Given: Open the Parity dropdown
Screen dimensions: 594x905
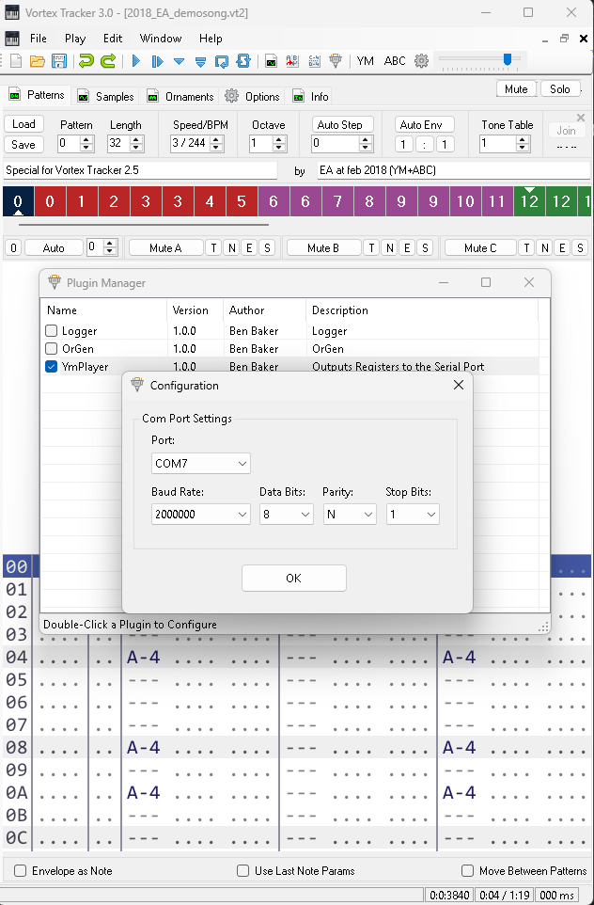Looking at the screenshot, I should tap(349, 515).
